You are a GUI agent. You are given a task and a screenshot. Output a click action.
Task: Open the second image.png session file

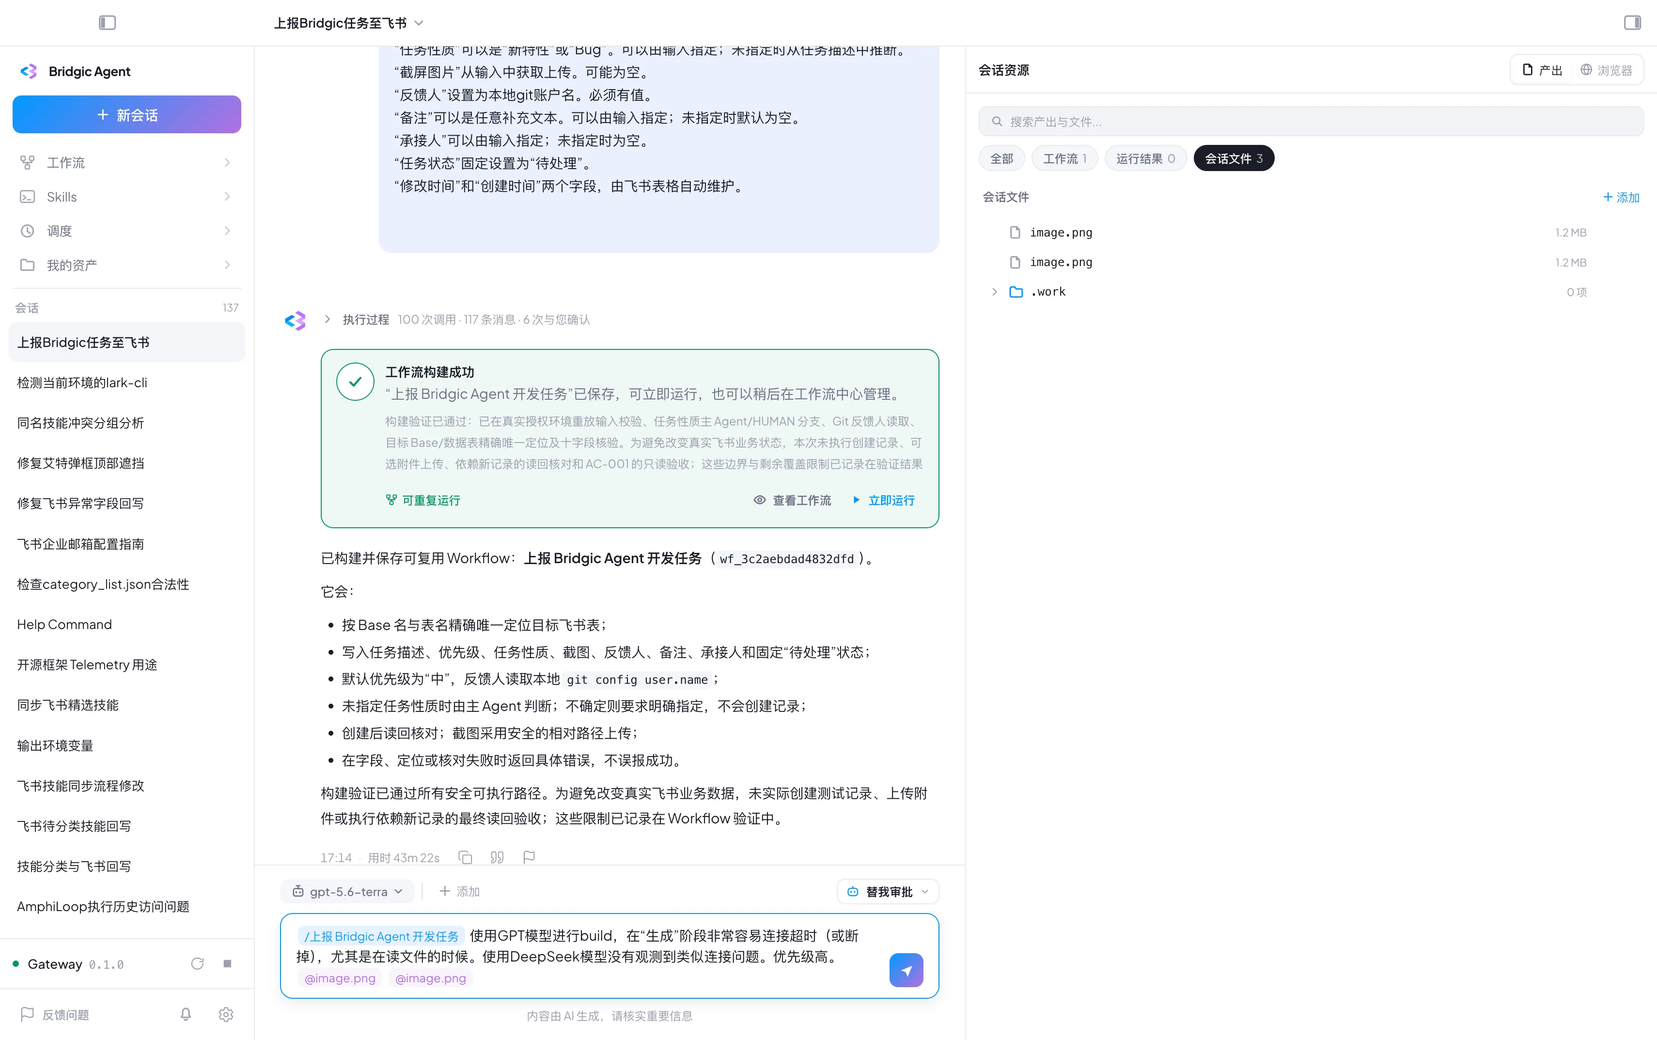click(1311, 262)
